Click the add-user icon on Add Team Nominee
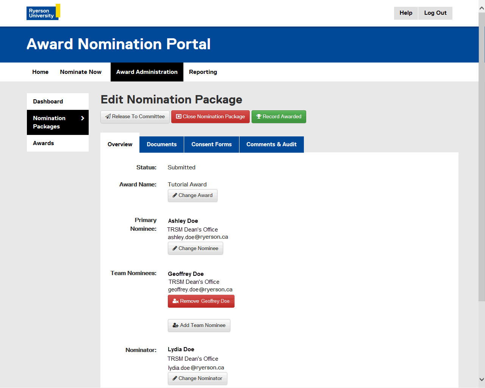The image size is (485, 388). click(x=175, y=325)
